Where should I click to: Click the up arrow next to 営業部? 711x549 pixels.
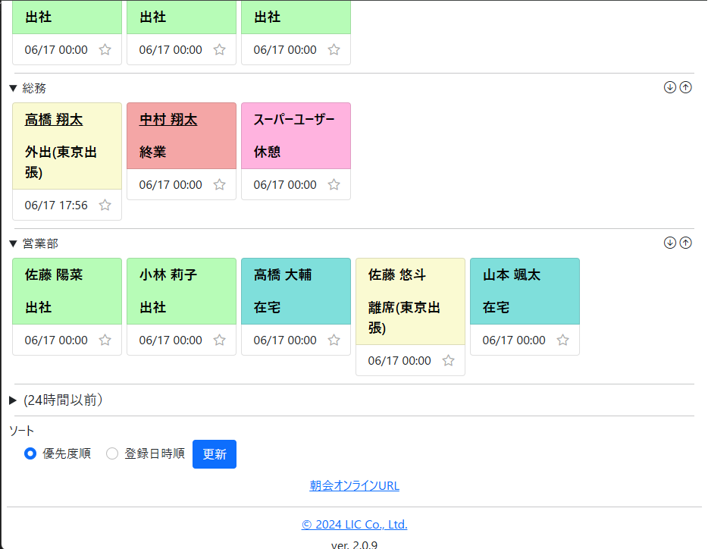(686, 243)
